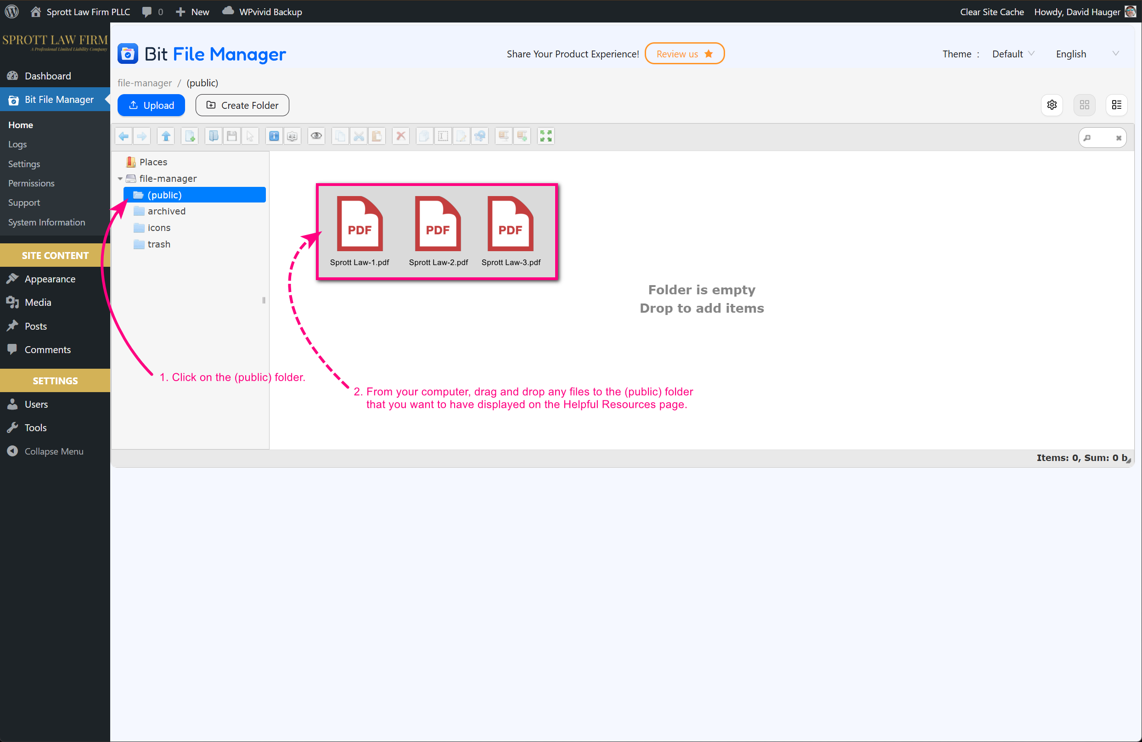Open the Theme Default dropdown
Image resolution: width=1142 pixels, height=742 pixels.
(1013, 54)
